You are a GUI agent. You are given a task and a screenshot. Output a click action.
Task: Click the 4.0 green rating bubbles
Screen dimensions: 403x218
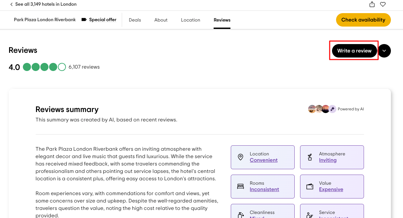point(44,67)
